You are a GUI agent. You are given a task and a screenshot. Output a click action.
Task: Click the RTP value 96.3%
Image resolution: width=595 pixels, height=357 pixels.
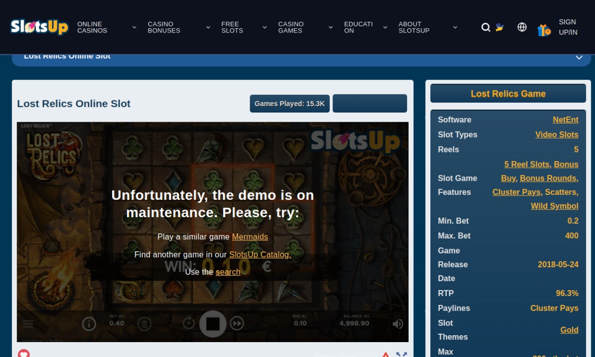tap(567, 293)
